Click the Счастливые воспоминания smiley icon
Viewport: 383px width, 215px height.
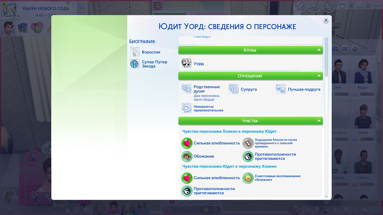pos(248,178)
